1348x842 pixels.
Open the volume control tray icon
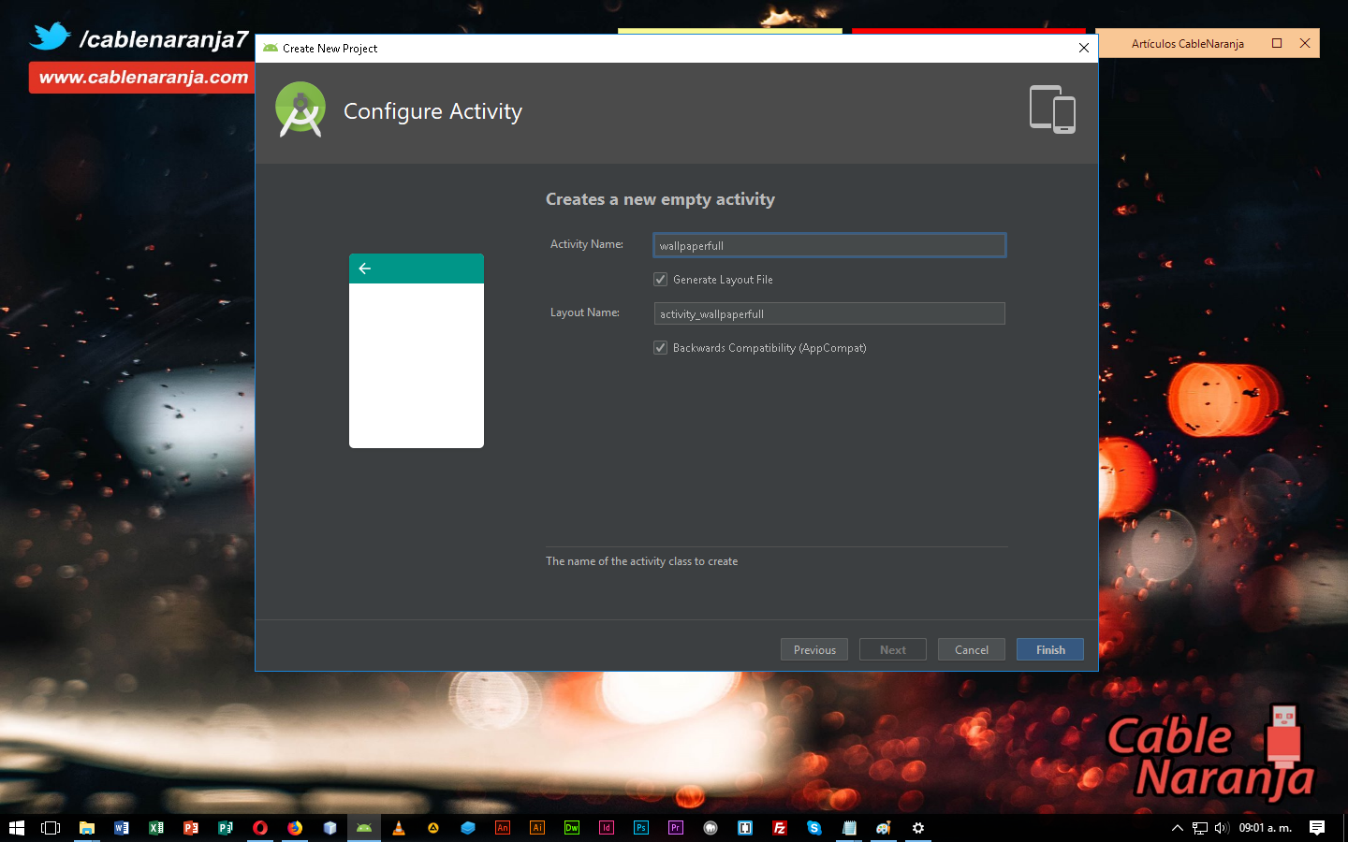pyautogui.click(x=1222, y=828)
